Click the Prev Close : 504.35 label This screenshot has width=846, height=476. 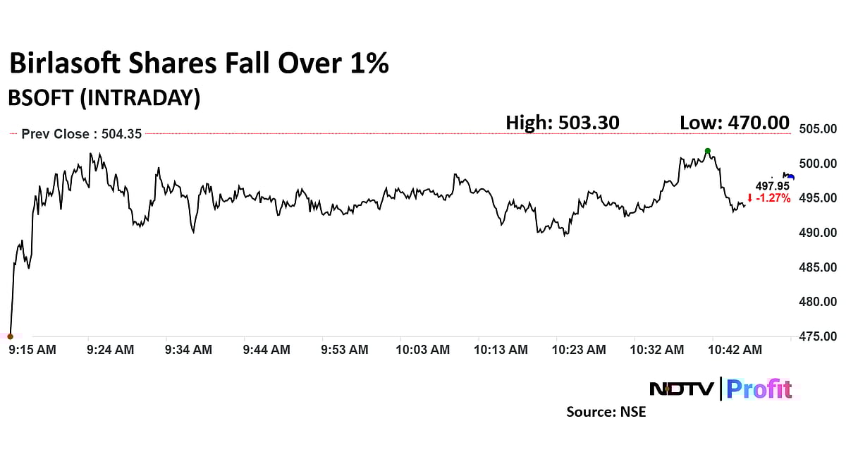tap(81, 134)
